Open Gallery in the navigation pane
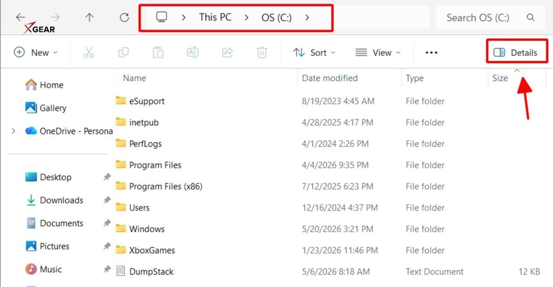Image resolution: width=553 pixels, height=287 pixels. (x=45, y=108)
